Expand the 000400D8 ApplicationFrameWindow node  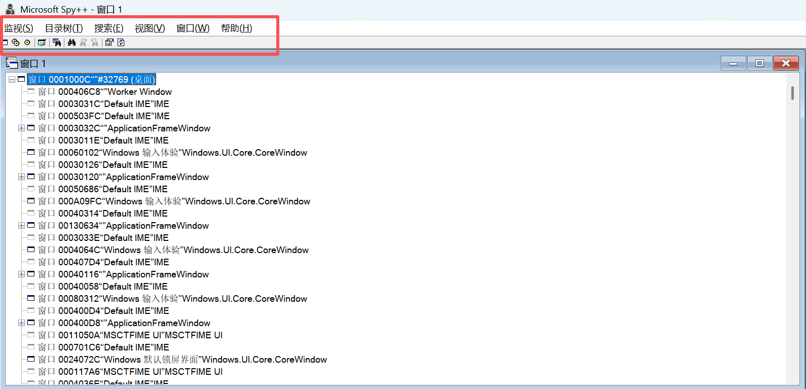[x=21, y=323]
